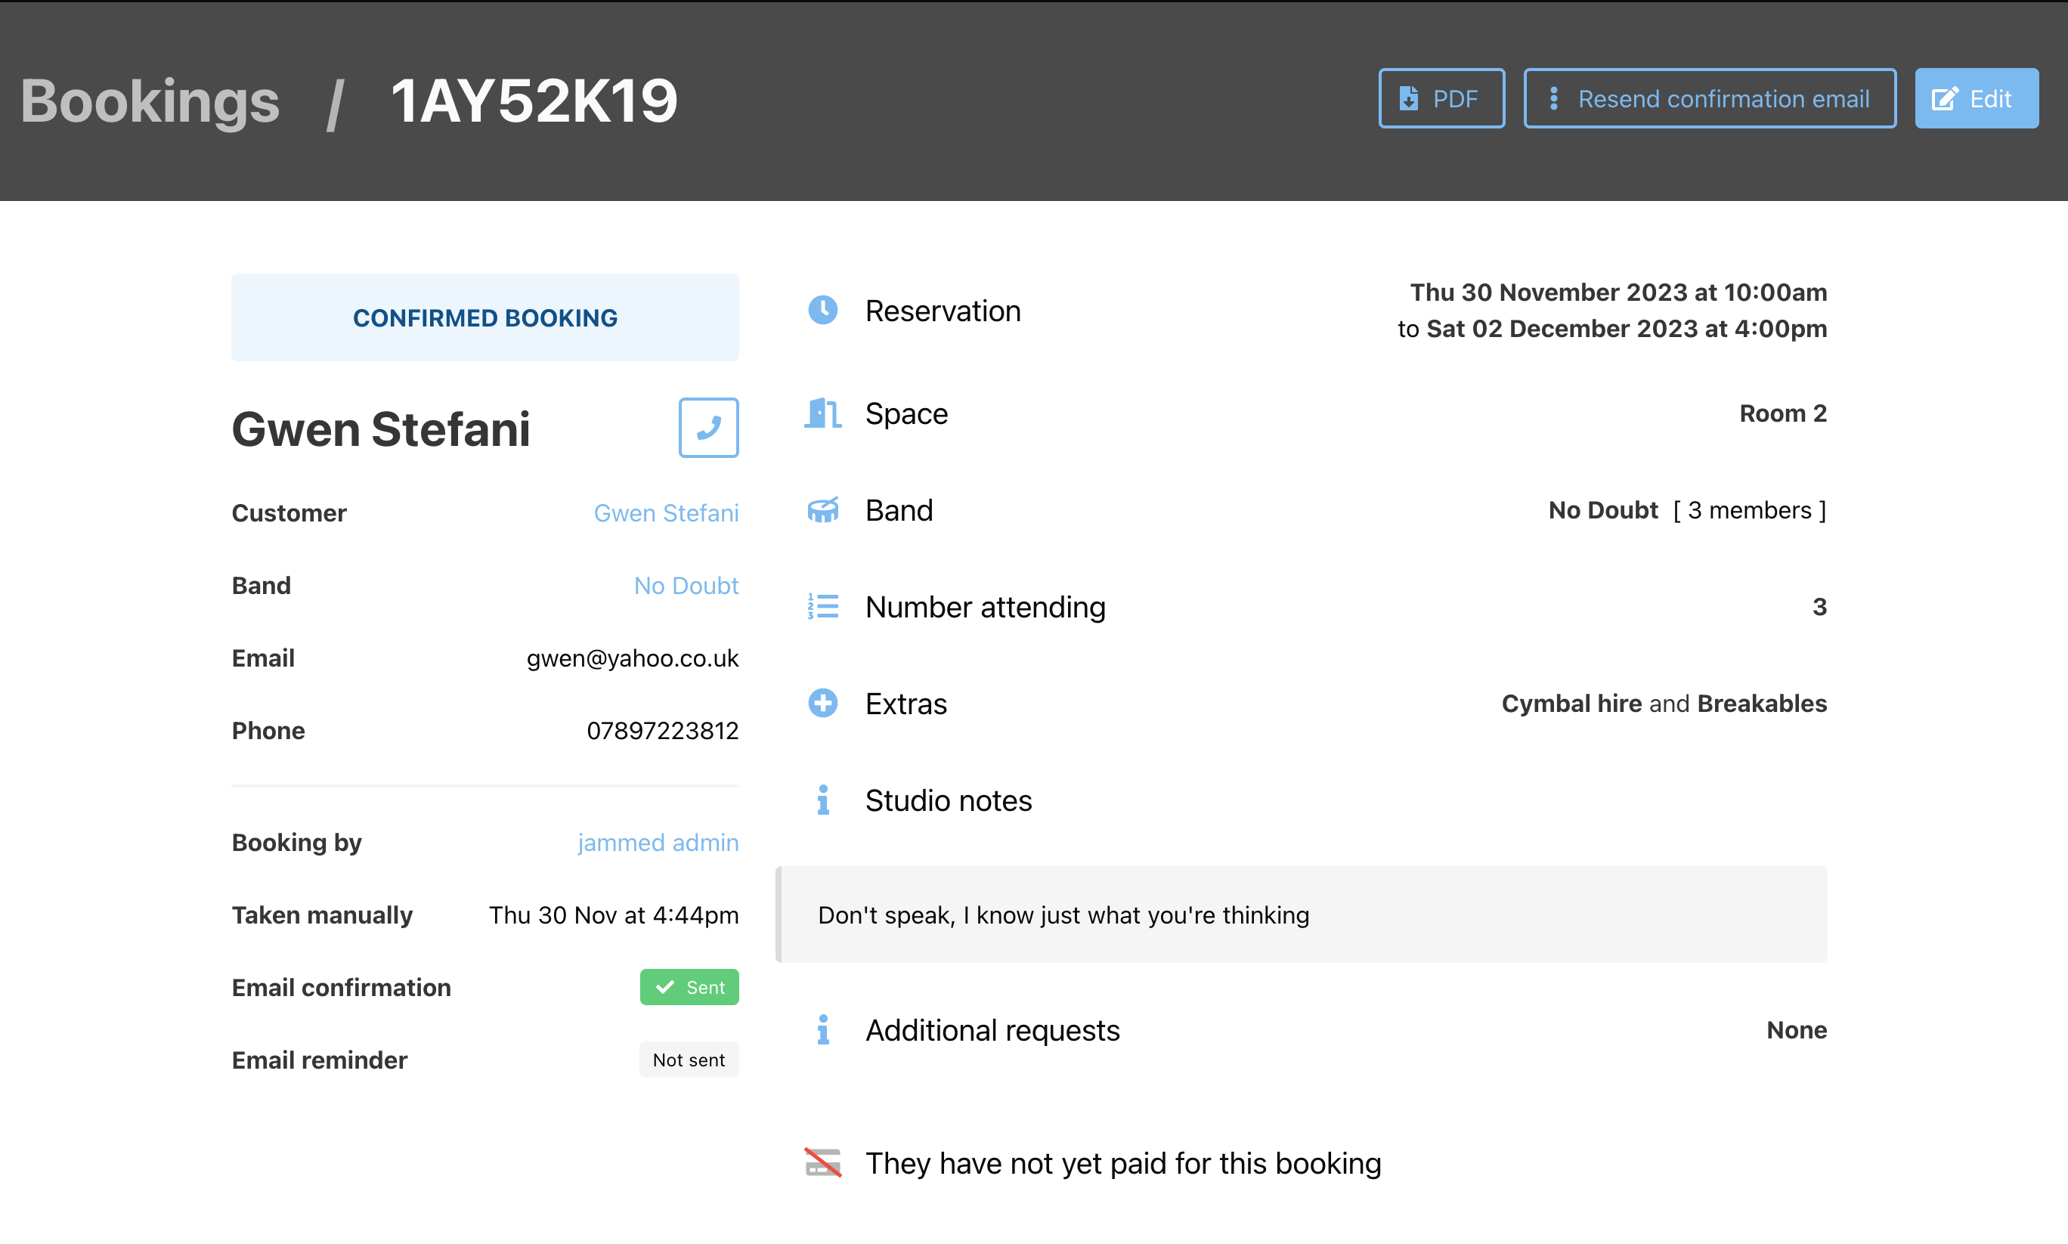The height and width of the screenshot is (1244, 2068).
Task: Select the Space room icon
Action: [x=823, y=413]
